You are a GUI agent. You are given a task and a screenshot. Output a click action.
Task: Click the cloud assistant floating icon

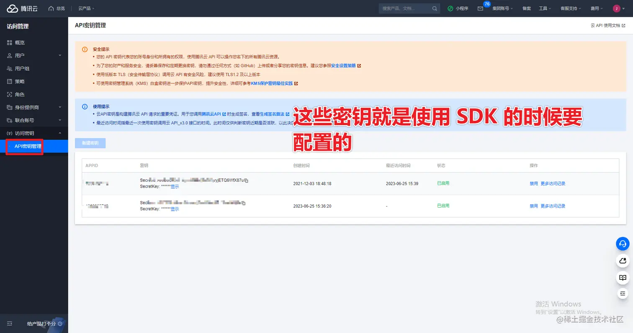[623, 261]
